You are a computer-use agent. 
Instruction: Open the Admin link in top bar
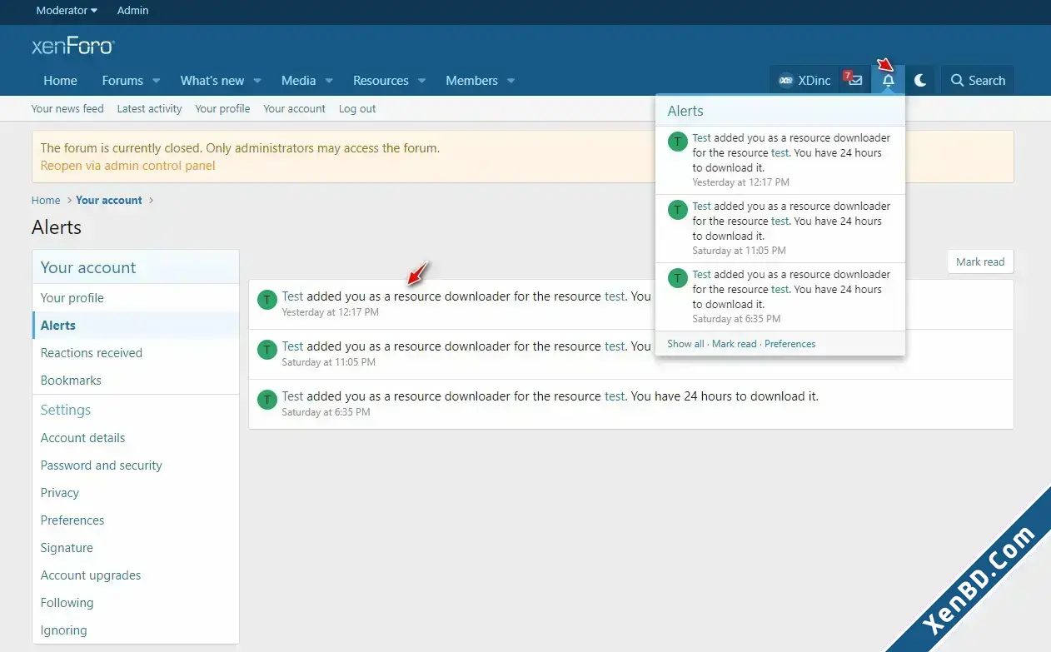pos(133,11)
